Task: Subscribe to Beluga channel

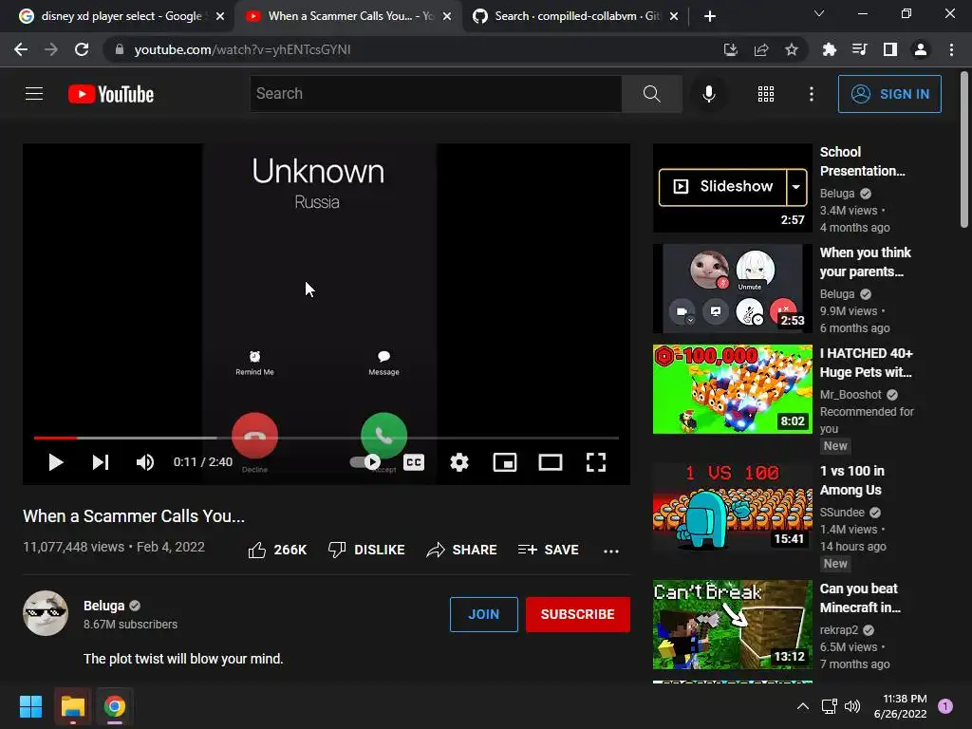Action: pyautogui.click(x=578, y=614)
